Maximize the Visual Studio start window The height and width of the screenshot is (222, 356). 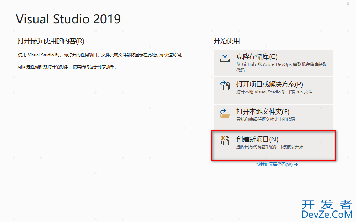(x=331, y=3)
